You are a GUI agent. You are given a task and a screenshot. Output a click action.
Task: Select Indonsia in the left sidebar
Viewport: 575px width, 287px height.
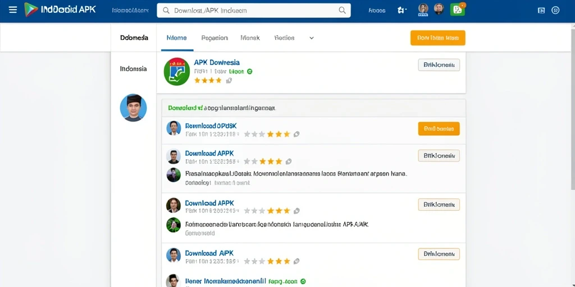tap(134, 69)
